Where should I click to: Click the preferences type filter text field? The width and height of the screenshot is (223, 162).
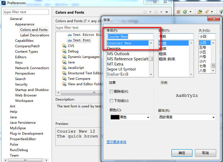pos(26,12)
